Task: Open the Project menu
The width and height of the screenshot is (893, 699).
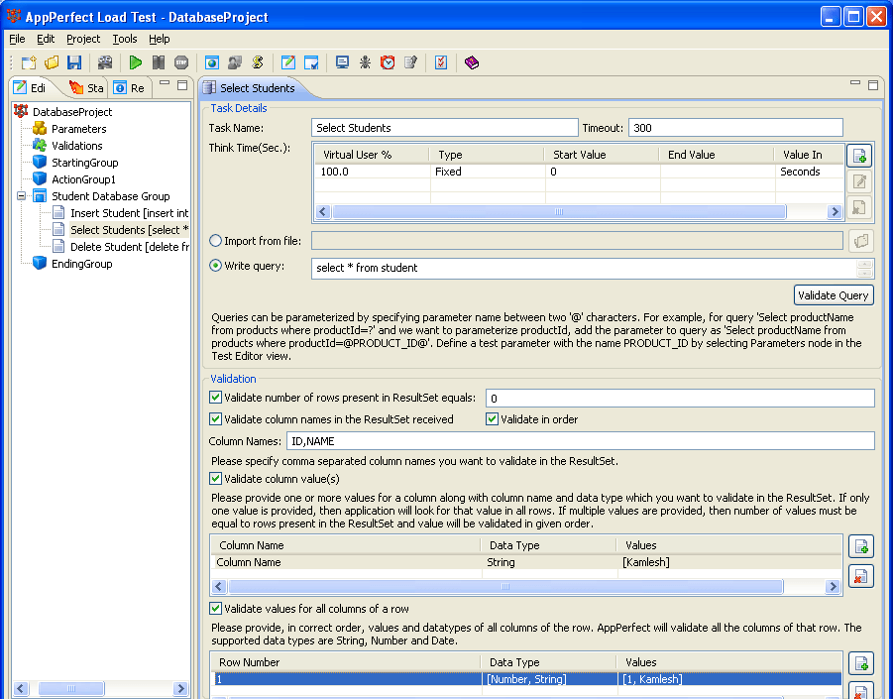Action: coord(82,39)
